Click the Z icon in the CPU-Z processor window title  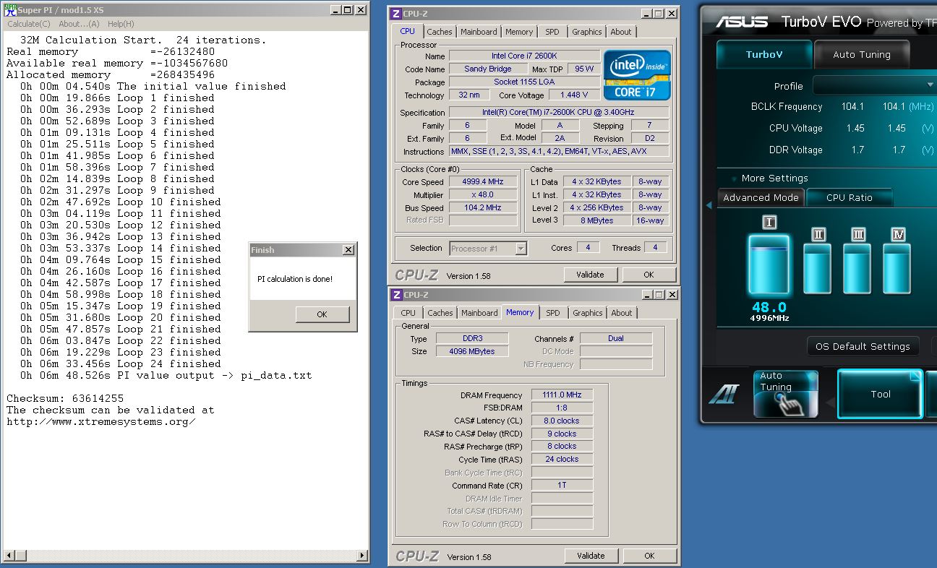[395, 14]
